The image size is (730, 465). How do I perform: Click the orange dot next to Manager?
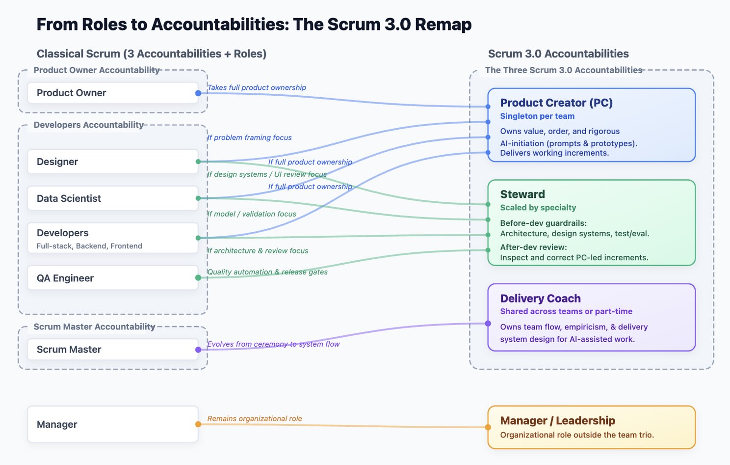pos(198,423)
